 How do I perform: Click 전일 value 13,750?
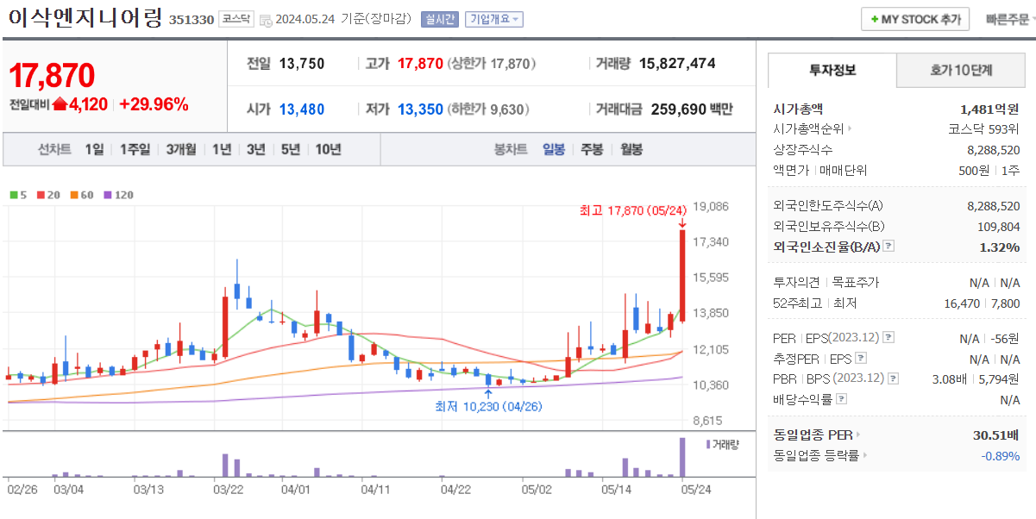(302, 63)
